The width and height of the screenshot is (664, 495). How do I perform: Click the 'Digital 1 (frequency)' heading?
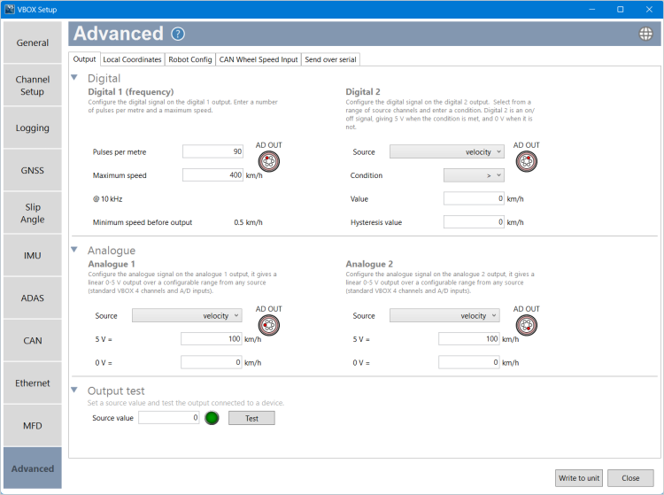point(131,92)
